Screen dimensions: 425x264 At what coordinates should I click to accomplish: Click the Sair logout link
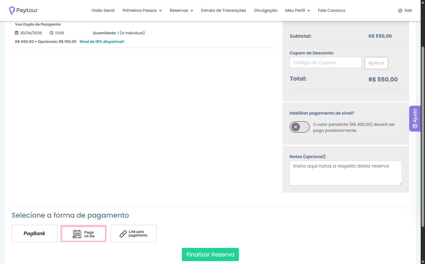[405, 10]
